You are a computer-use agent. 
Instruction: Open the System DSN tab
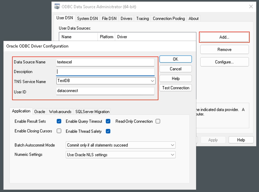pyautogui.click(x=87, y=18)
